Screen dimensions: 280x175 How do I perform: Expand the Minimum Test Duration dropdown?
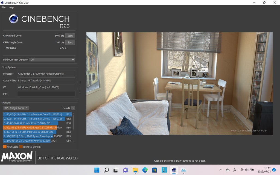point(52,60)
